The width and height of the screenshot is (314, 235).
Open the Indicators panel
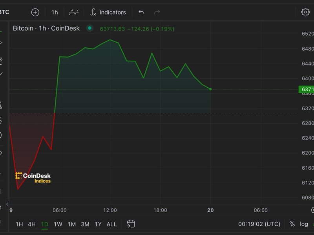[108, 12]
